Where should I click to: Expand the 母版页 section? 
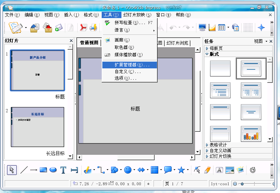[239, 48]
